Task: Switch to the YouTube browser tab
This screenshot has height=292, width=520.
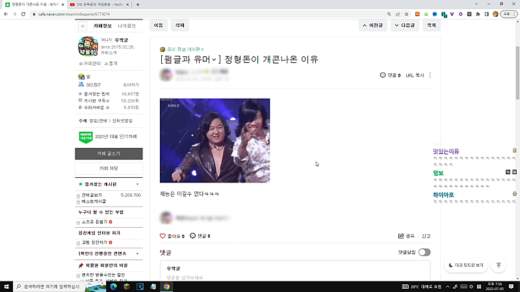Action: point(98,5)
